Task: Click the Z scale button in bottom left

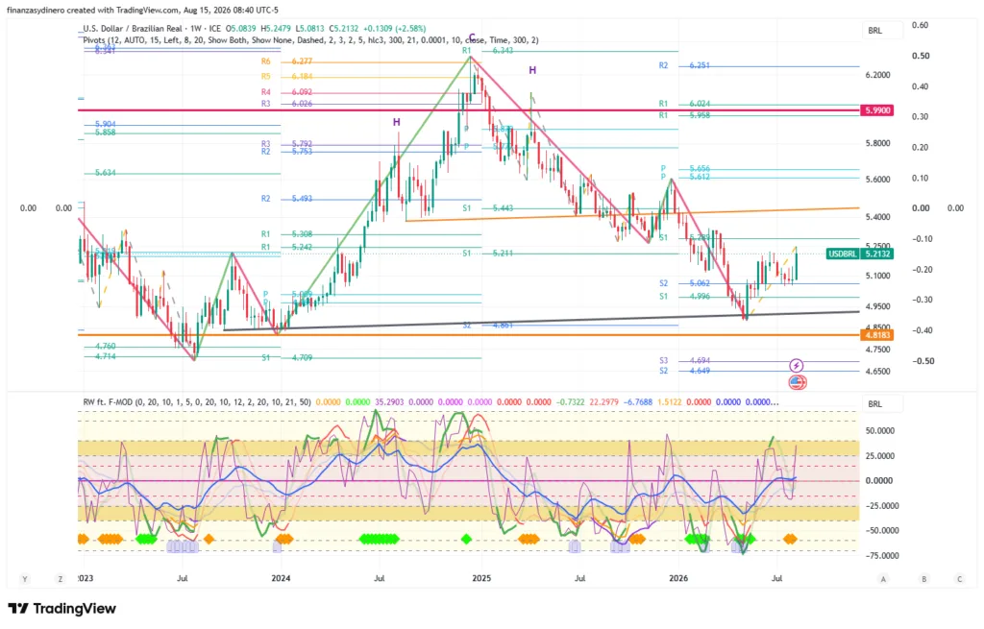Action: click(61, 579)
